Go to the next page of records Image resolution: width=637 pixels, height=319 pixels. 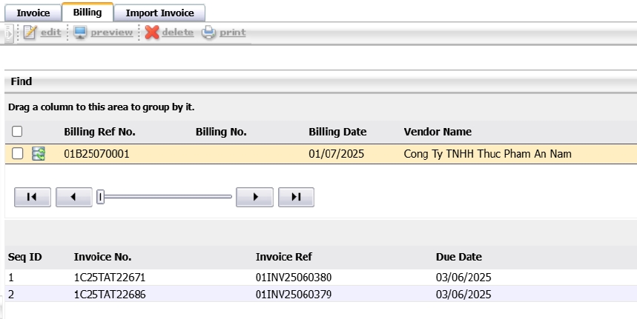point(254,197)
